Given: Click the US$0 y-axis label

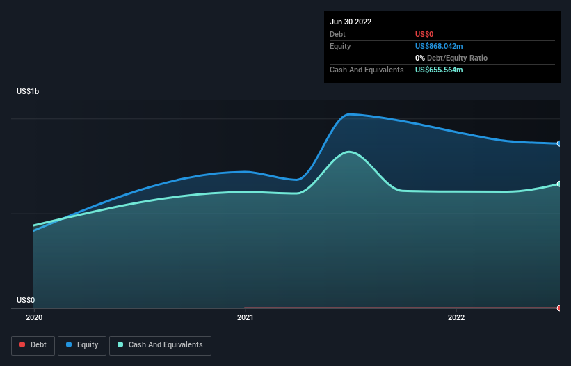Looking at the screenshot, I should pos(26,300).
